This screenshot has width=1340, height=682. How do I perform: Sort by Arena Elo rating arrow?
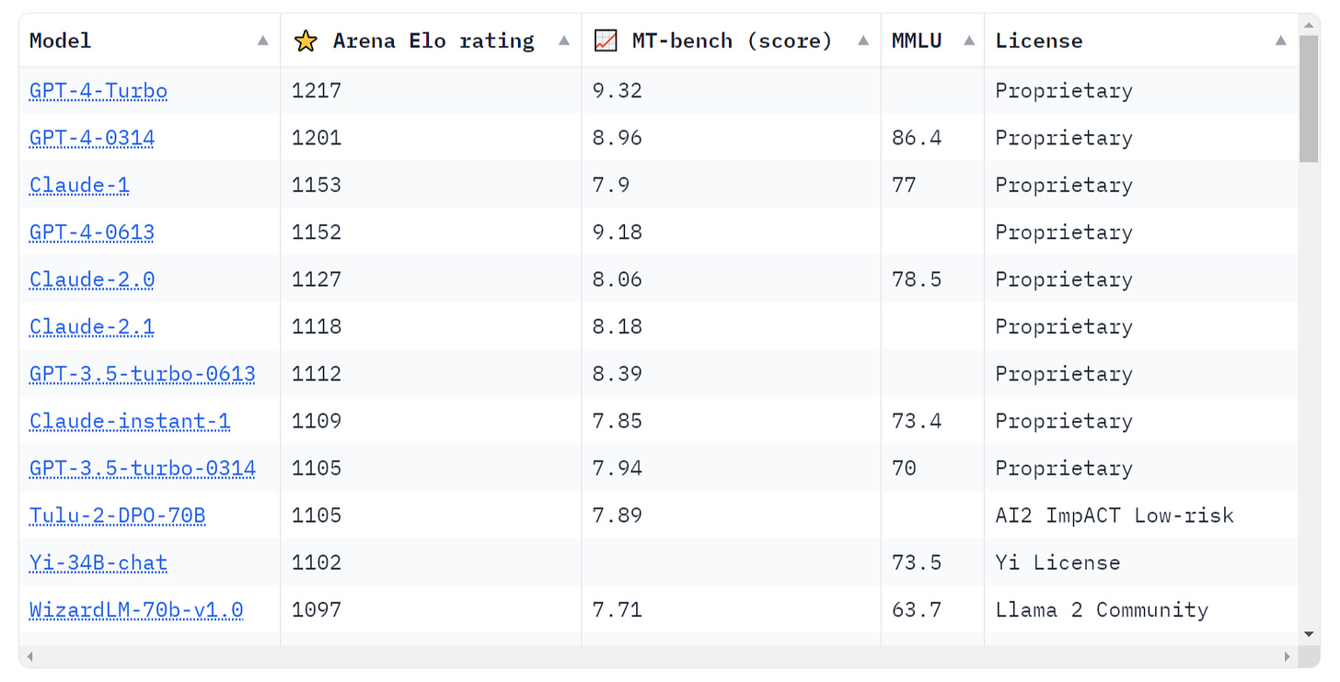(x=564, y=40)
